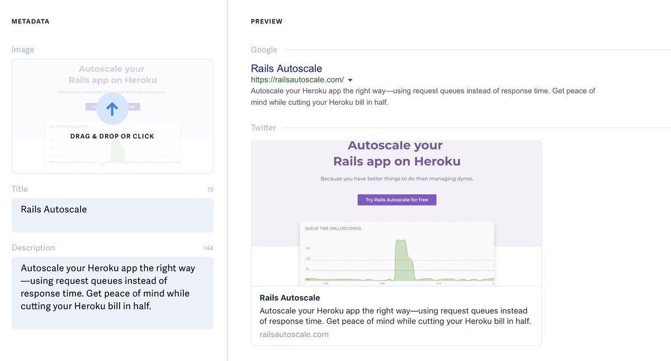Click the green https://railsautoscale.com/ URL

coord(297,80)
